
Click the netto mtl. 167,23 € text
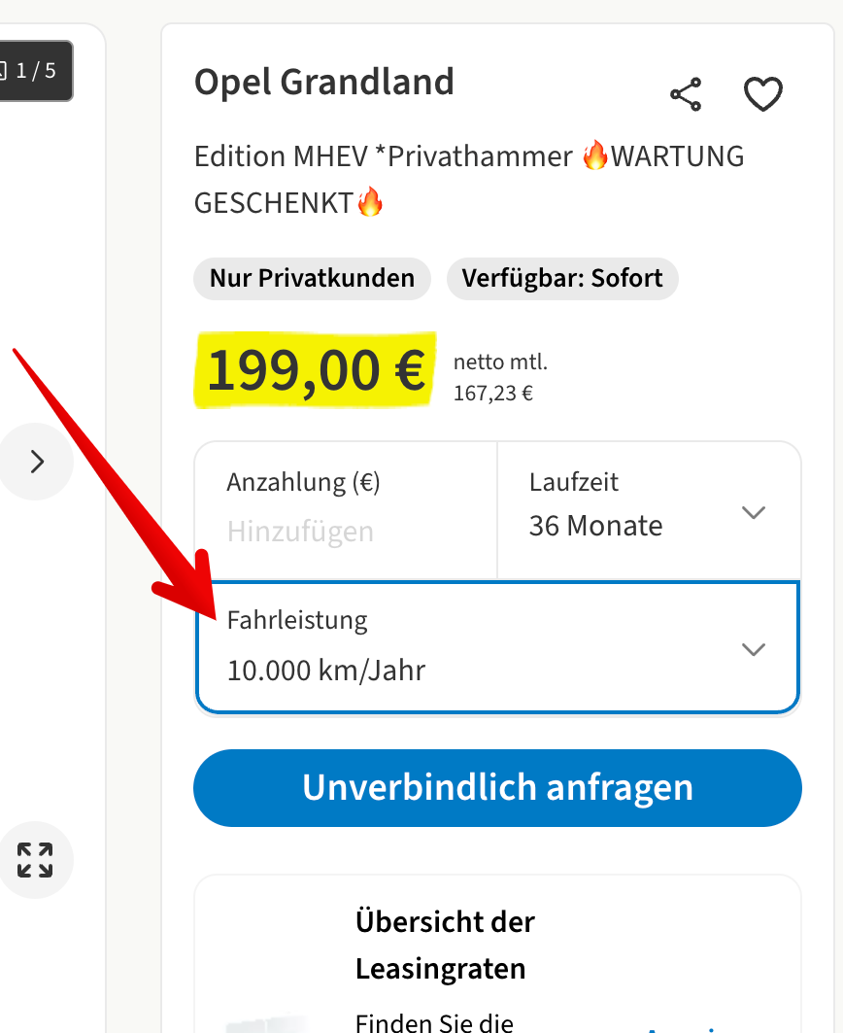point(500,377)
